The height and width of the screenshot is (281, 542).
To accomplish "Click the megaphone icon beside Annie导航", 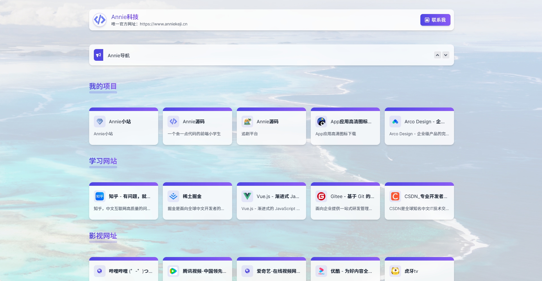I will [99, 55].
